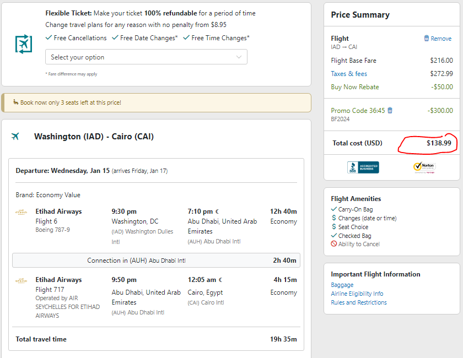This screenshot has height=358, width=463.
Task: Click Etihad Airways logo for Flight 6
Action: click(21, 212)
